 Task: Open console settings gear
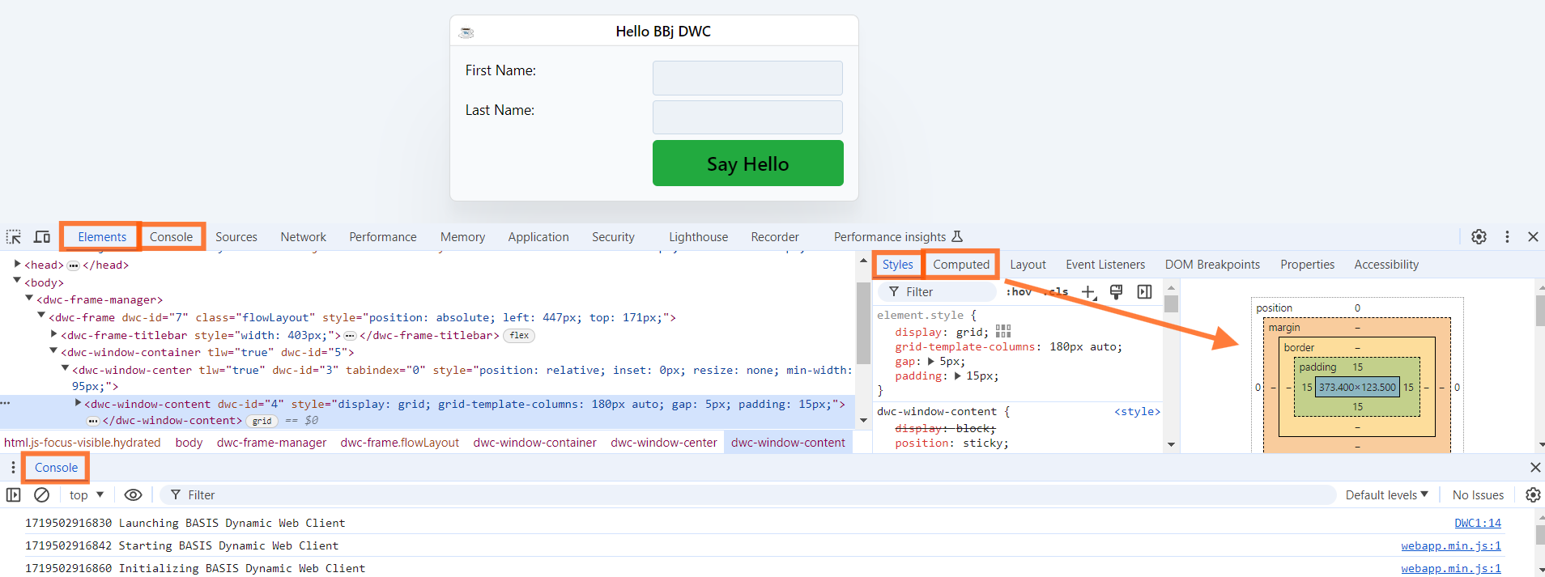pyautogui.click(x=1533, y=494)
